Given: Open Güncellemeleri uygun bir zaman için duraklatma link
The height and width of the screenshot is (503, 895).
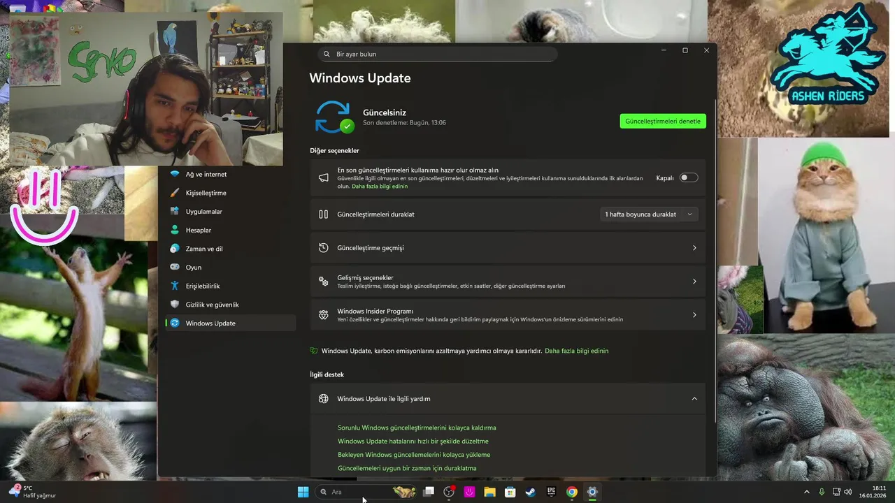Looking at the screenshot, I should coord(407,468).
